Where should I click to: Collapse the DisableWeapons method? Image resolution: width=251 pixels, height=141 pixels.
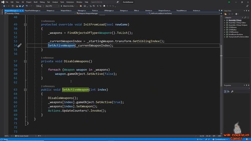click(25, 61)
